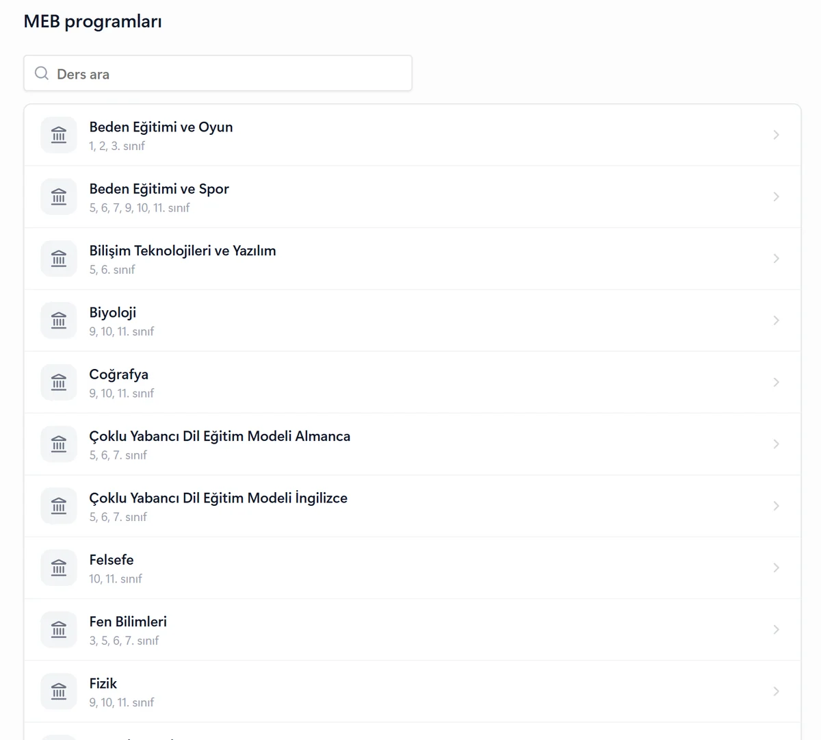821x740 pixels.
Task: Expand the Çoklu Yabancı Dil İngilizce row chevron
Action: [776, 506]
